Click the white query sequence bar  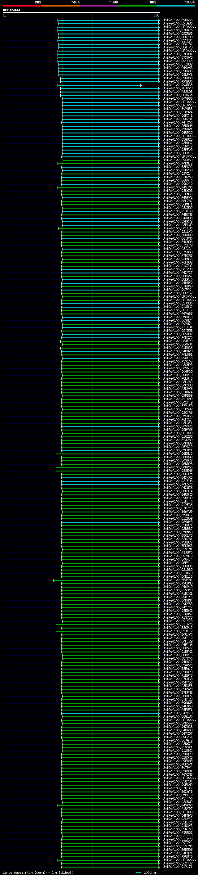[82, 12]
